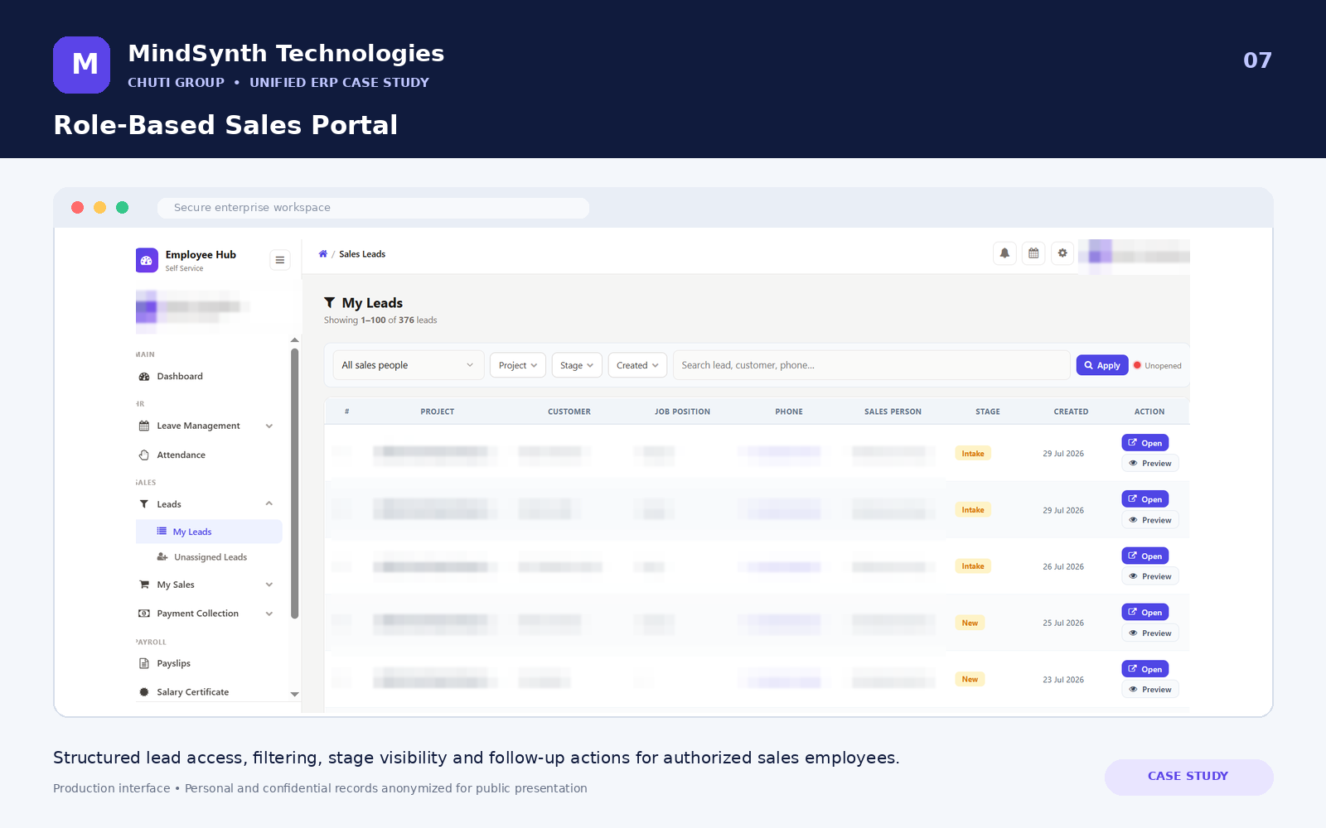Click the Dashboard gauge icon in sidebar

click(x=144, y=377)
